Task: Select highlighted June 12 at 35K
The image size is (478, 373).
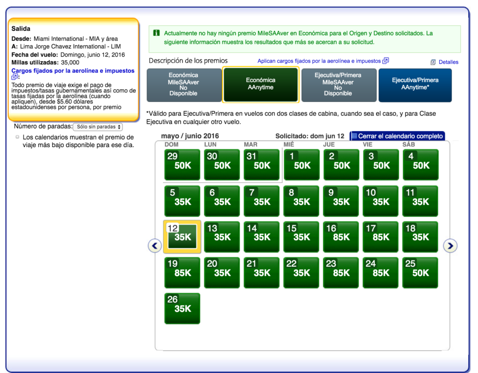Action: [x=183, y=237]
